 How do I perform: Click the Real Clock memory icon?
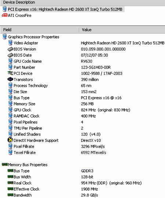pos(10,183)
